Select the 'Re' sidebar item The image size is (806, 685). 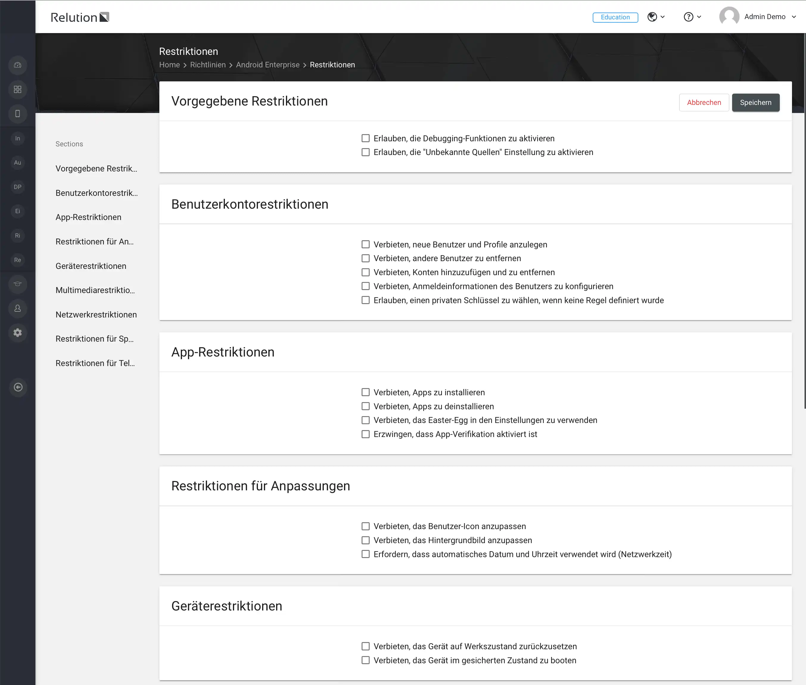tap(18, 260)
